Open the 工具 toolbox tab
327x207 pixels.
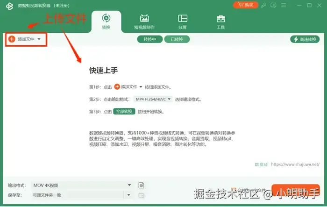[220, 21]
